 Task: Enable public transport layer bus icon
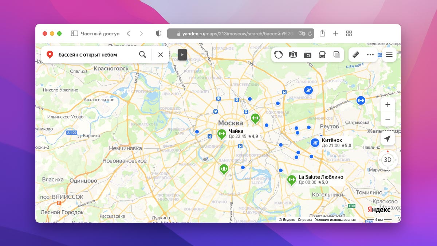(322, 55)
